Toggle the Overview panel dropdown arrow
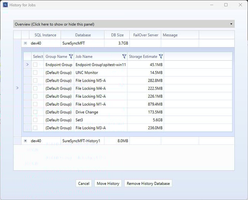Image resolution: width=248 pixels, height=200 pixels. [x=231, y=24]
